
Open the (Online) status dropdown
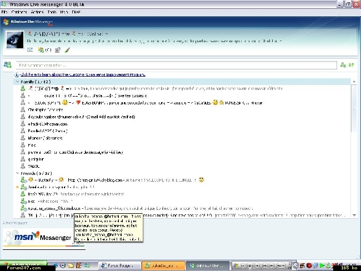98,34
